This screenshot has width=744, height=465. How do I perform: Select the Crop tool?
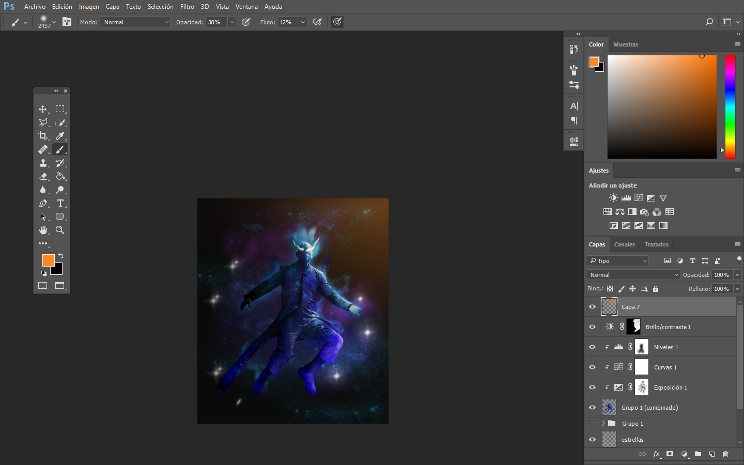[x=43, y=136]
